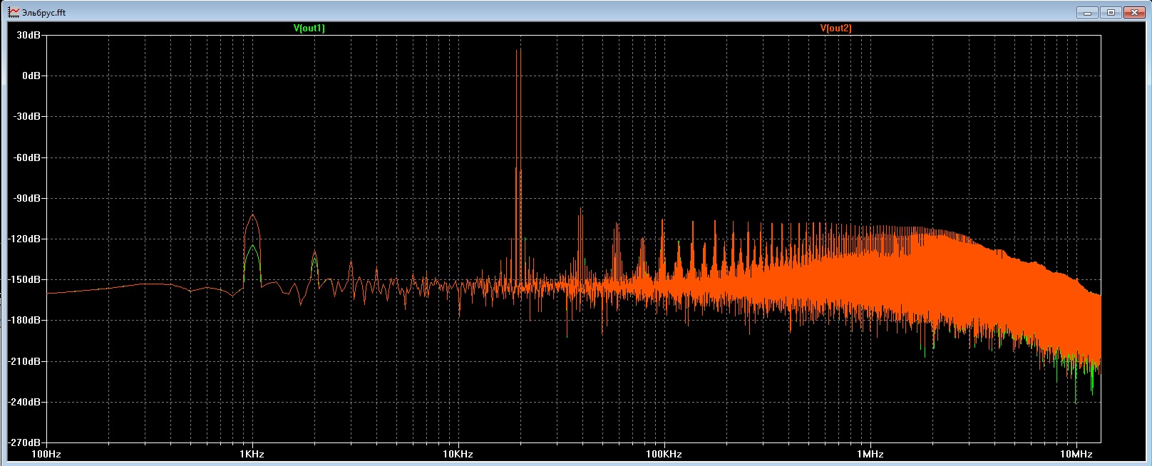Click the -90dB vertical axis label
1152x466 pixels.
pyautogui.click(x=27, y=197)
